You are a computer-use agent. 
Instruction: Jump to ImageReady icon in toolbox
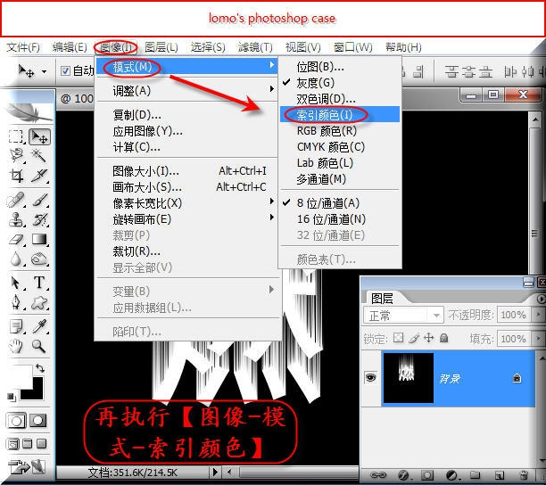[x=28, y=467]
